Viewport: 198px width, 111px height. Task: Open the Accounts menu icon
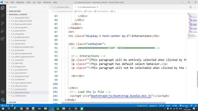click(x=2, y=92)
